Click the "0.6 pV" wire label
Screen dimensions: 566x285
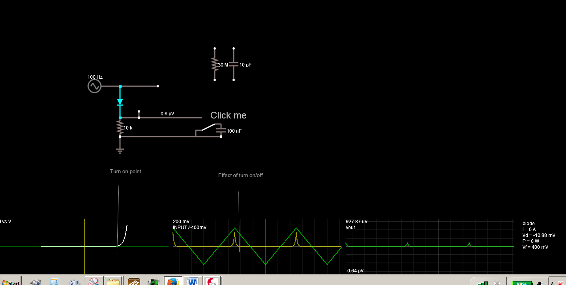tap(167, 114)
